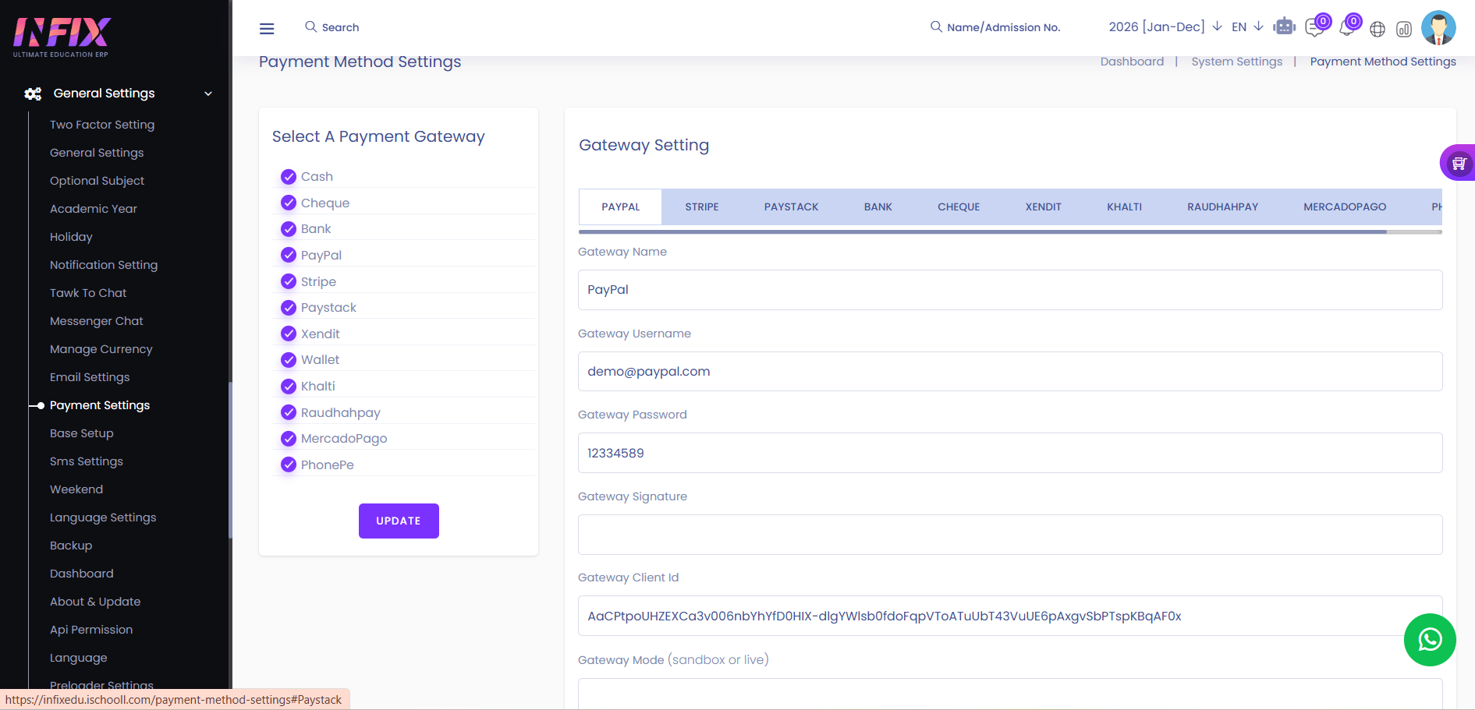The height and width of the screenshot is (710, 1475).
Task: Toggle the Bank payment checkbox
Action: point(289,228)
